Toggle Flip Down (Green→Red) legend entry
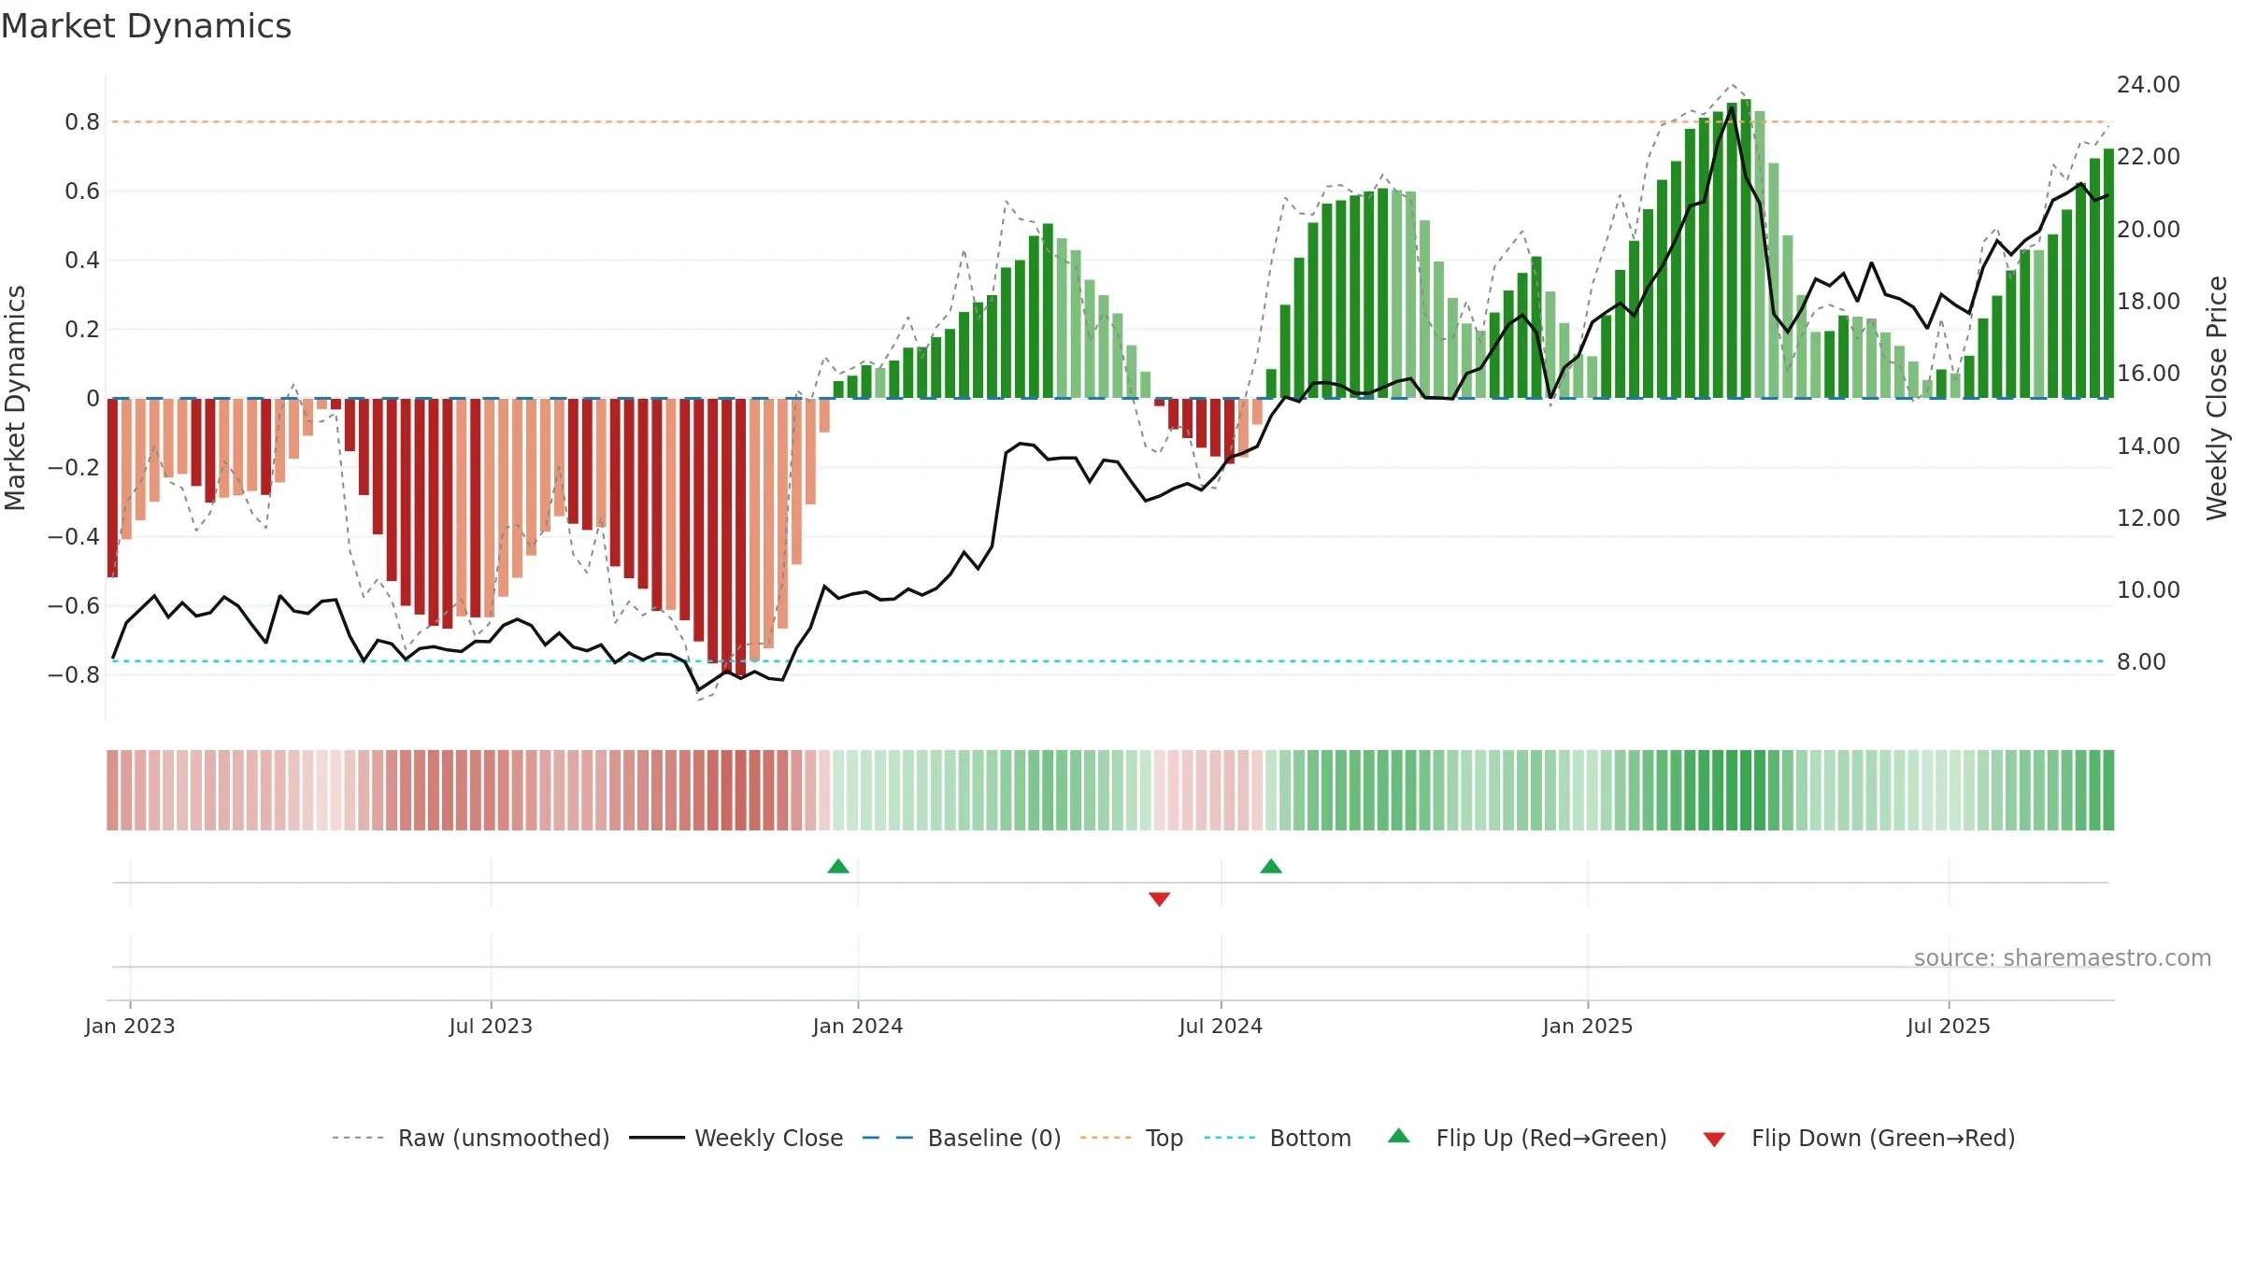Image resolution: width=2243 pixels, height=1261 pixels. tap(1859, 1138)
